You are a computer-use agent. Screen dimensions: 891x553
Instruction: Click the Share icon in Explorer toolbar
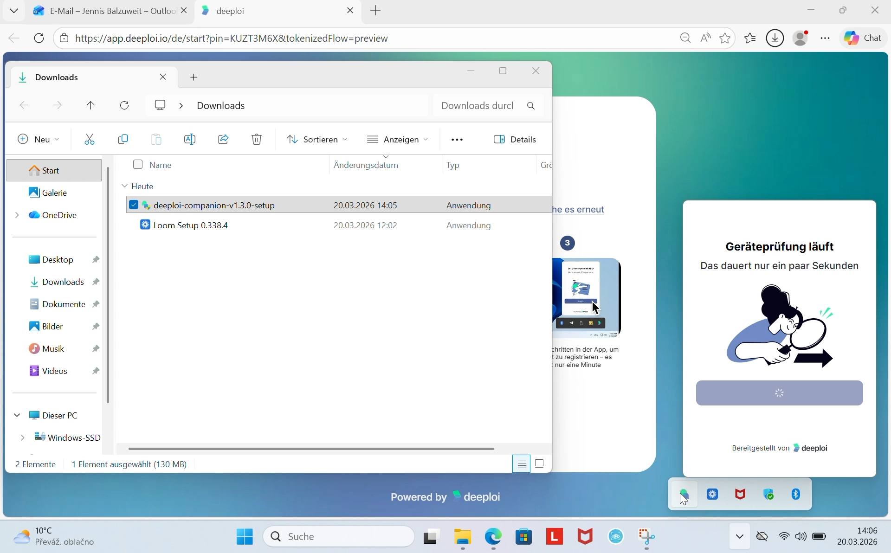[x=223, y=139]
